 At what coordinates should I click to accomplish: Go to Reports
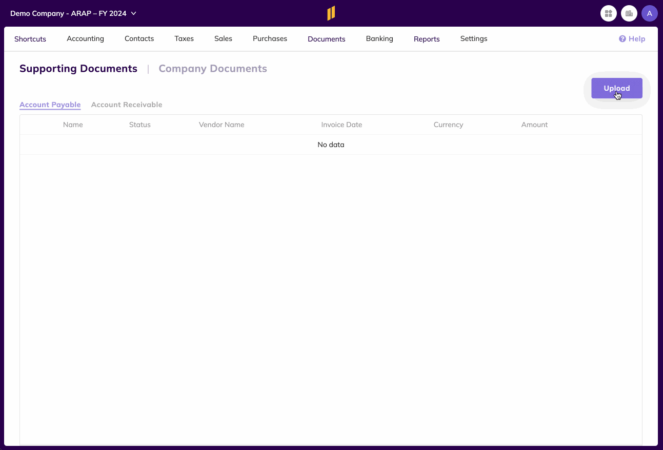click(426, 38)
